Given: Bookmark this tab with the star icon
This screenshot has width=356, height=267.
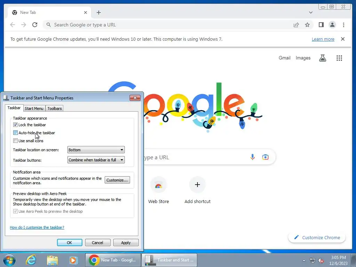Looking at the screenshot, I should [x=307, y=25].
